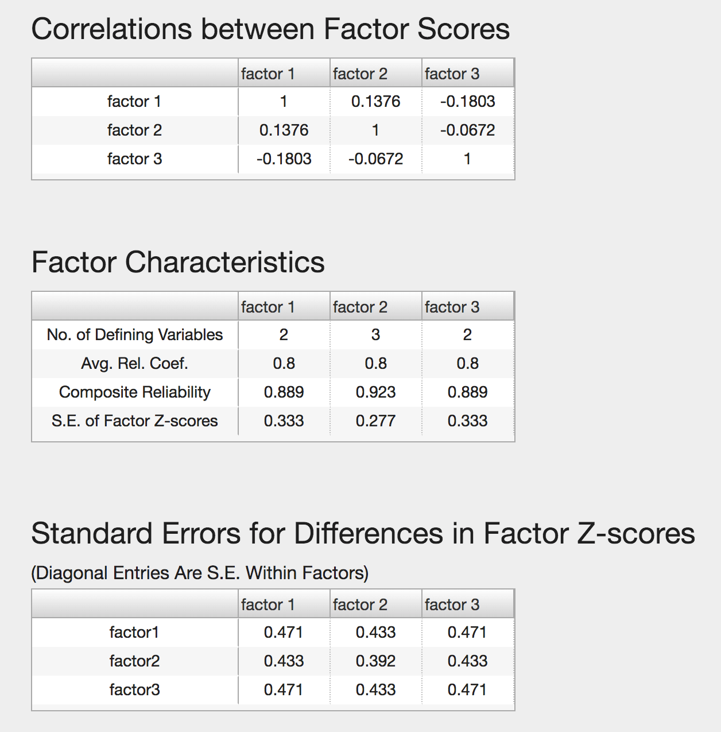Viewport: 721px width, 732px height.
Task: Select the factor3 row label in Standard Errors
Action: coord(134,690)
